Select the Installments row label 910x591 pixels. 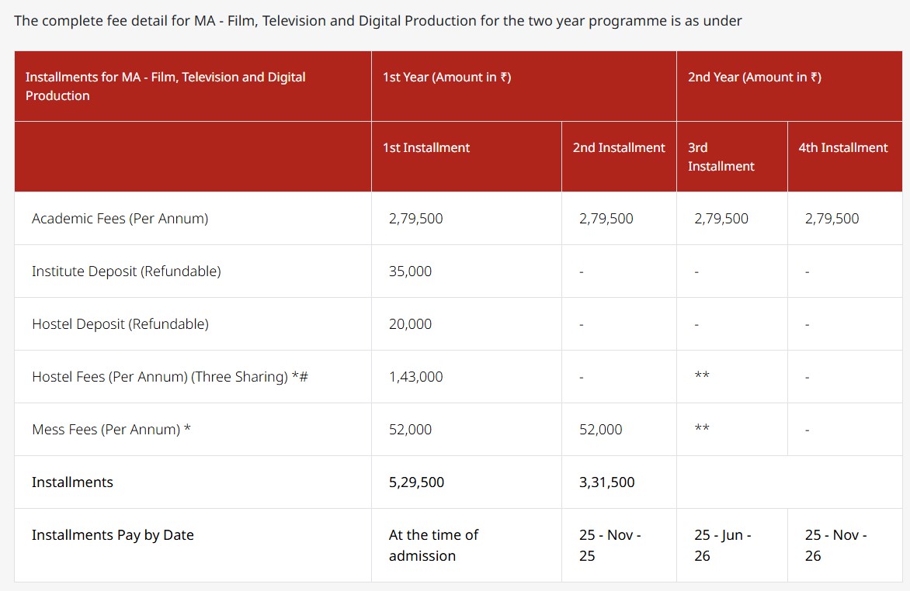(x=72, y=482)
